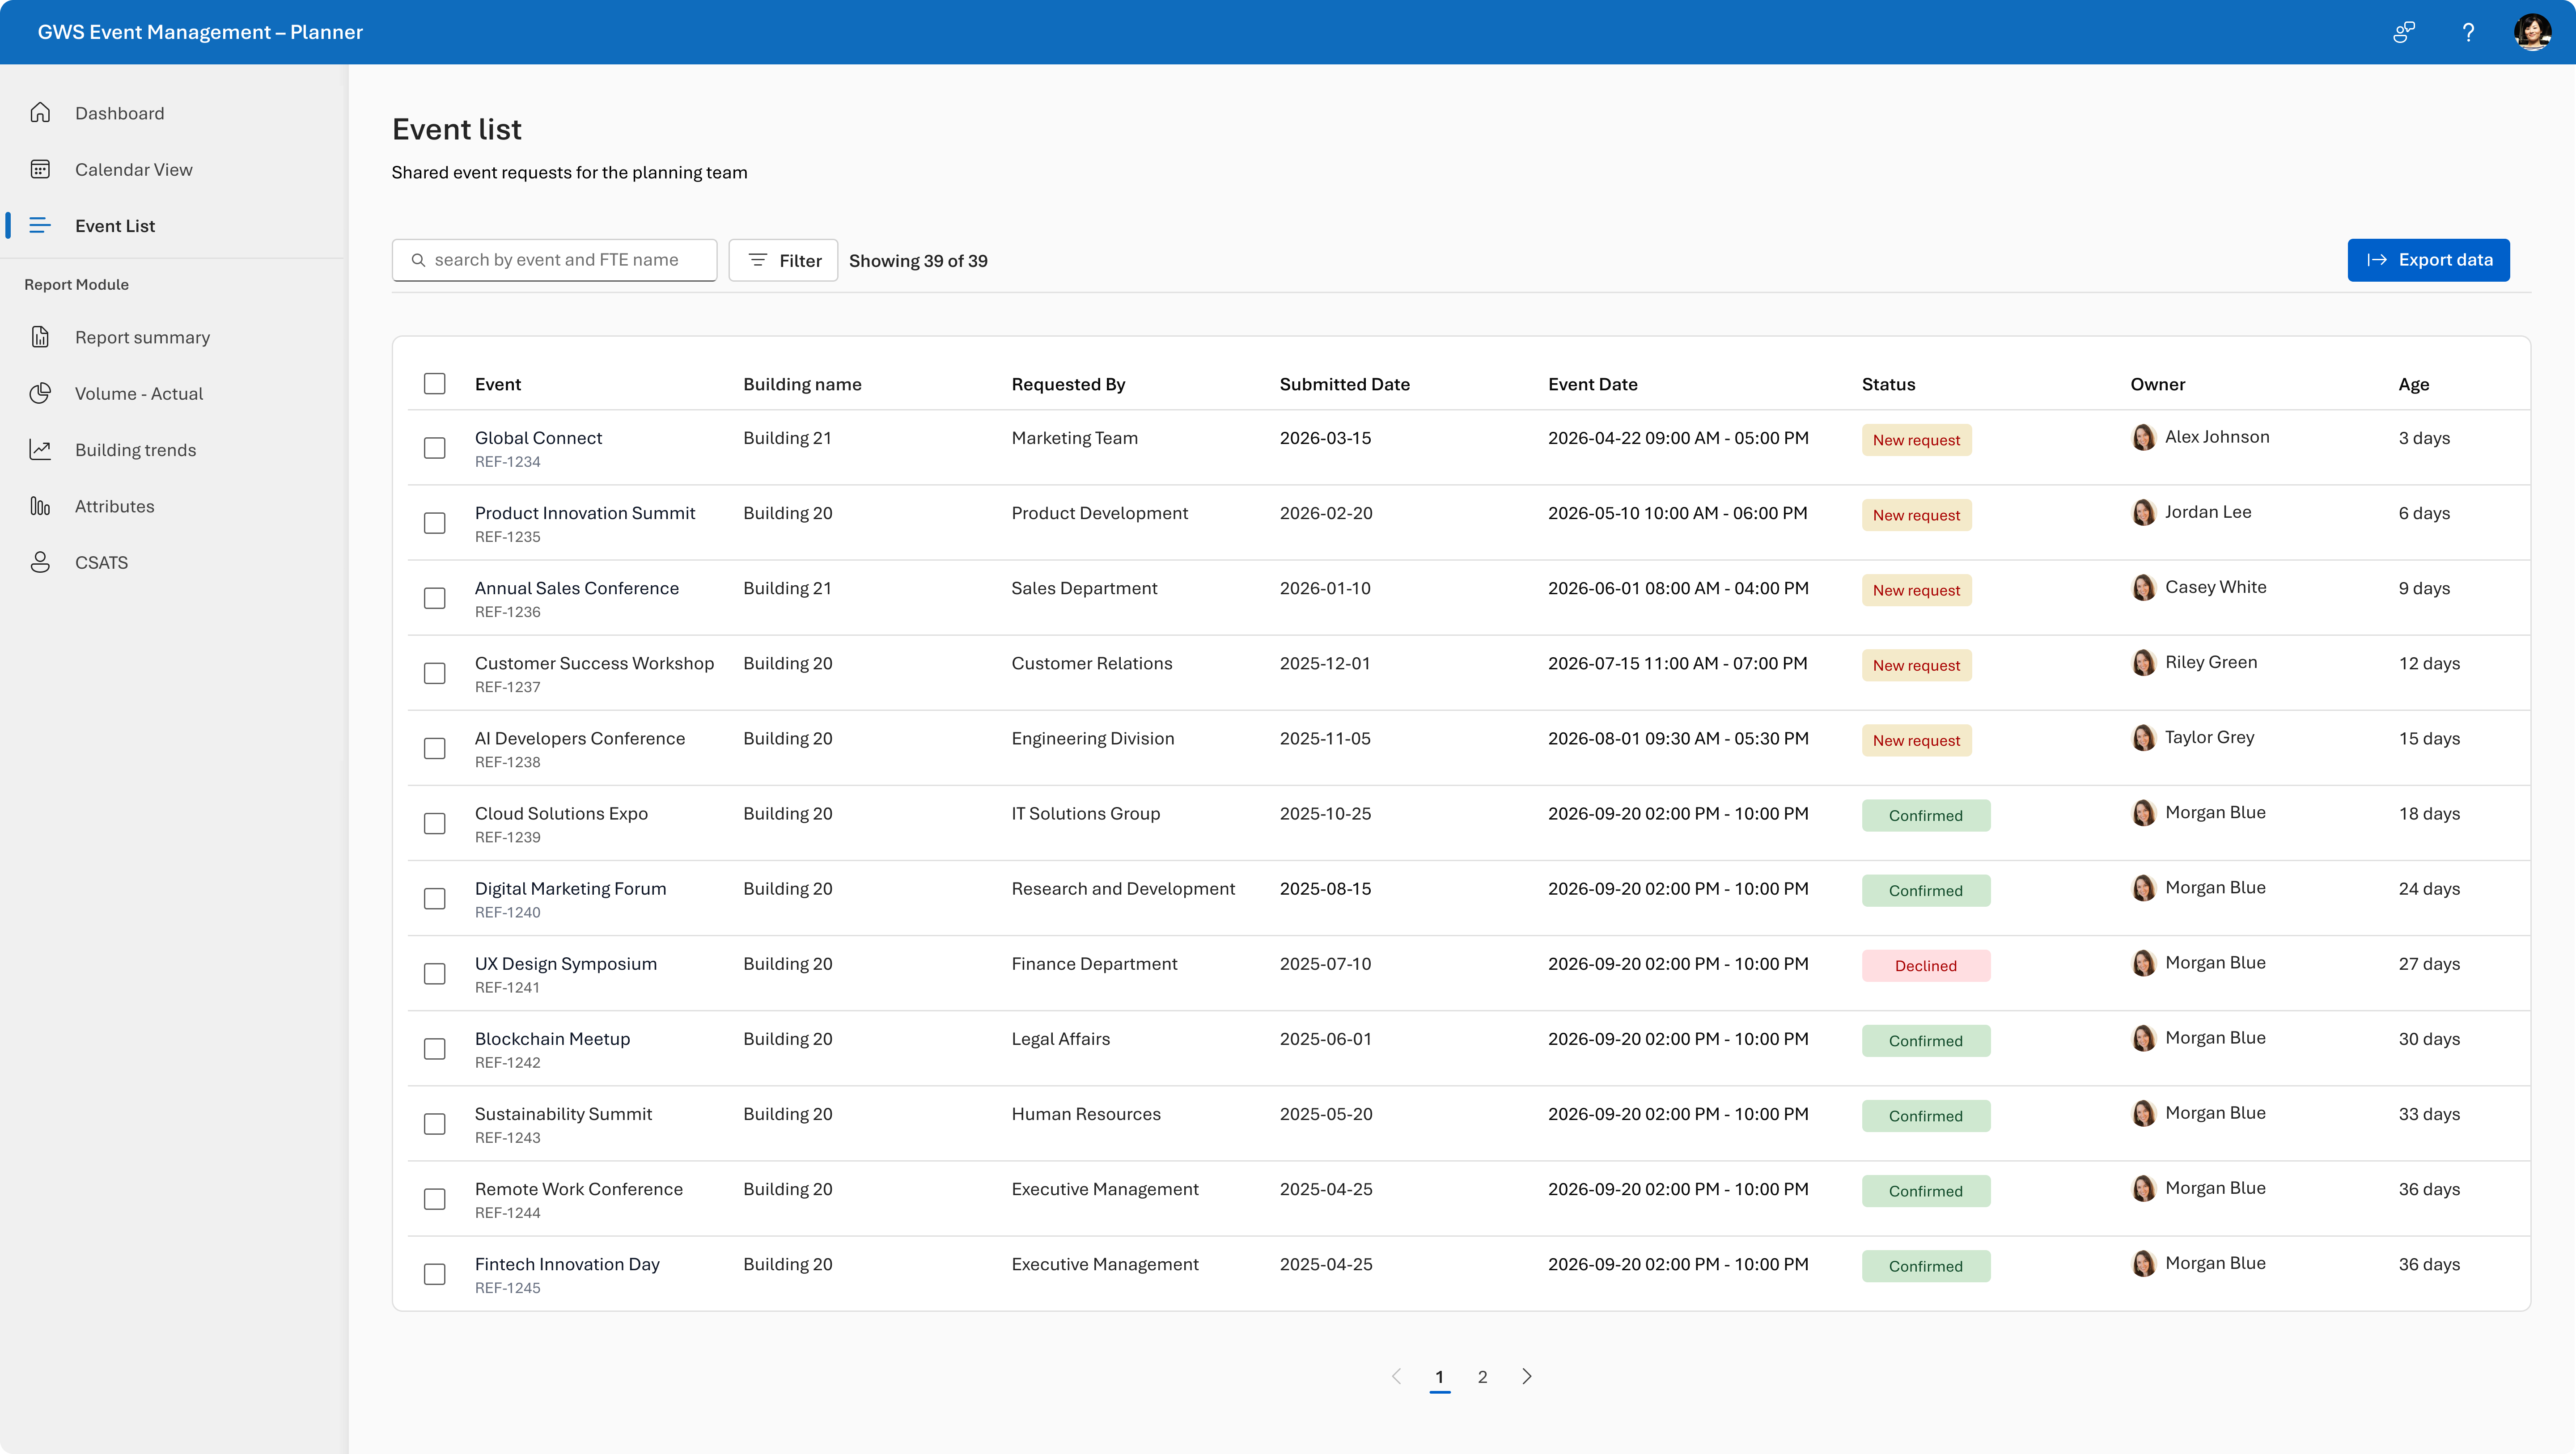Click Riley Green's avatar
The image size is (2576, 1454).
click(2143, 662)
